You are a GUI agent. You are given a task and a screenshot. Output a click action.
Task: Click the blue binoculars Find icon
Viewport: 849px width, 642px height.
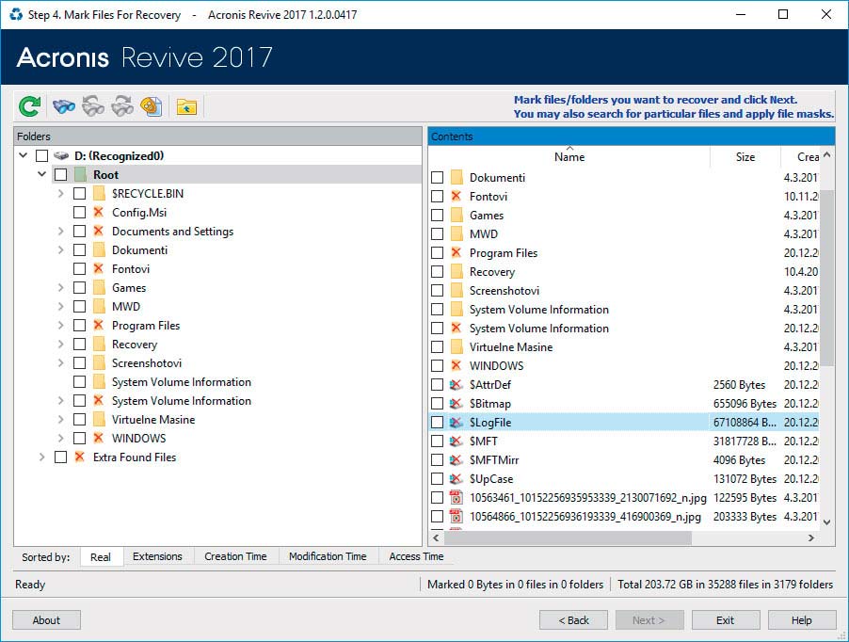(64, 106)
